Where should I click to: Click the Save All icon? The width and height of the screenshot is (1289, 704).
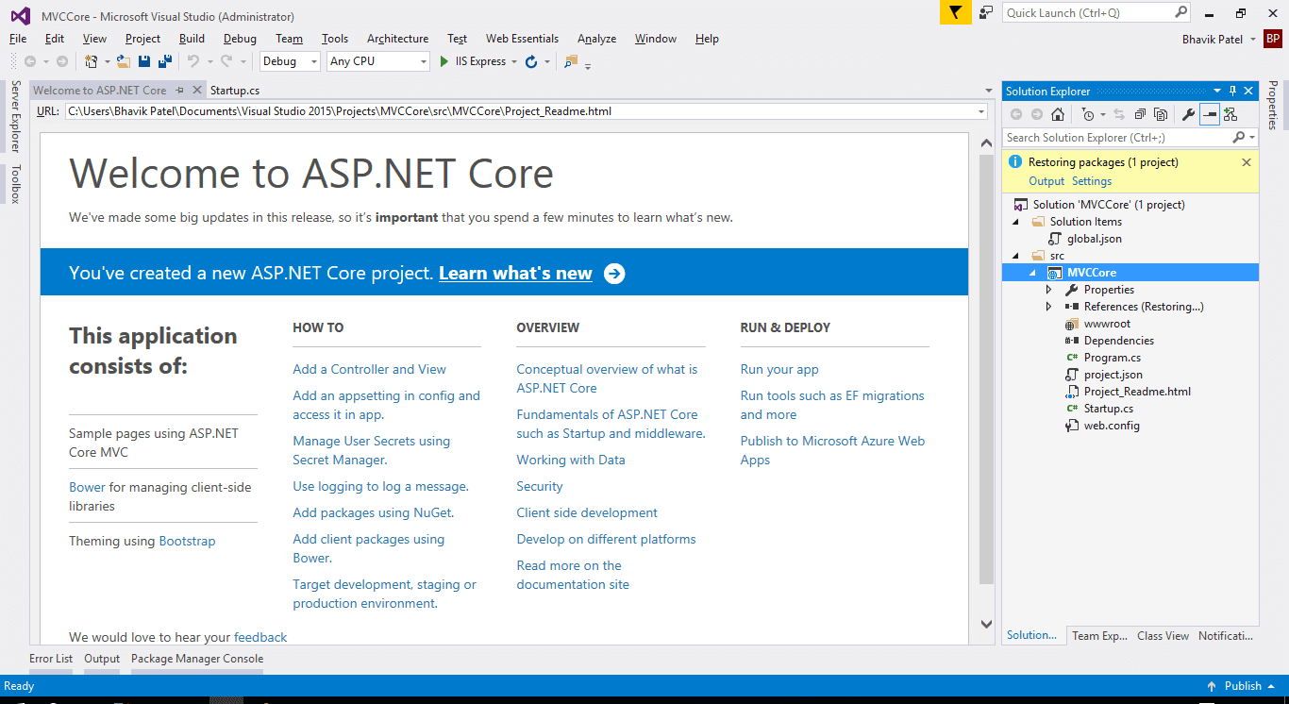[165, 61]
